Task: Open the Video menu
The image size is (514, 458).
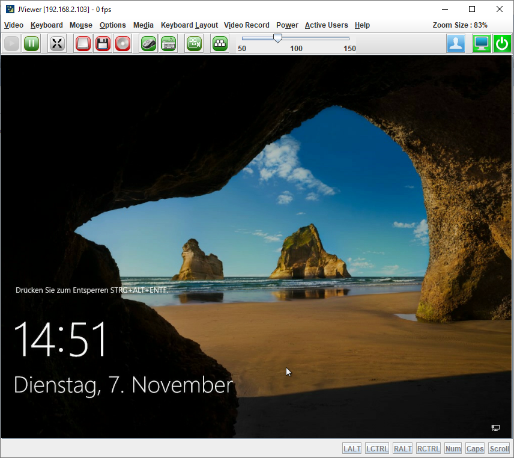Action: [14, 25]
